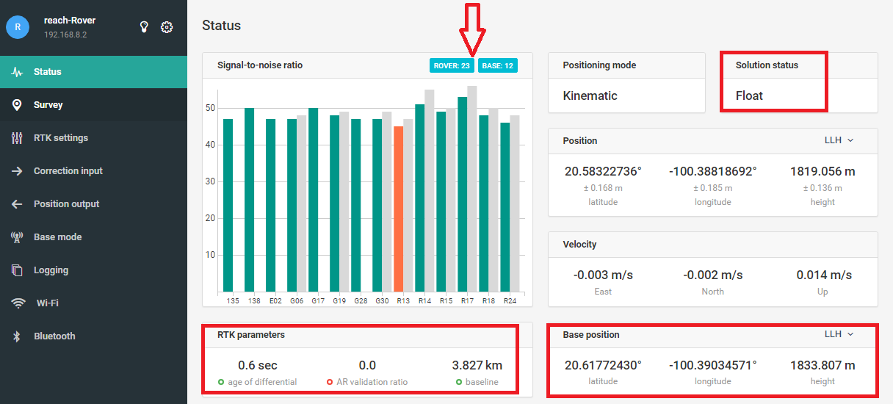
Task: Click the Position output arrow icon
Action: 17,204
